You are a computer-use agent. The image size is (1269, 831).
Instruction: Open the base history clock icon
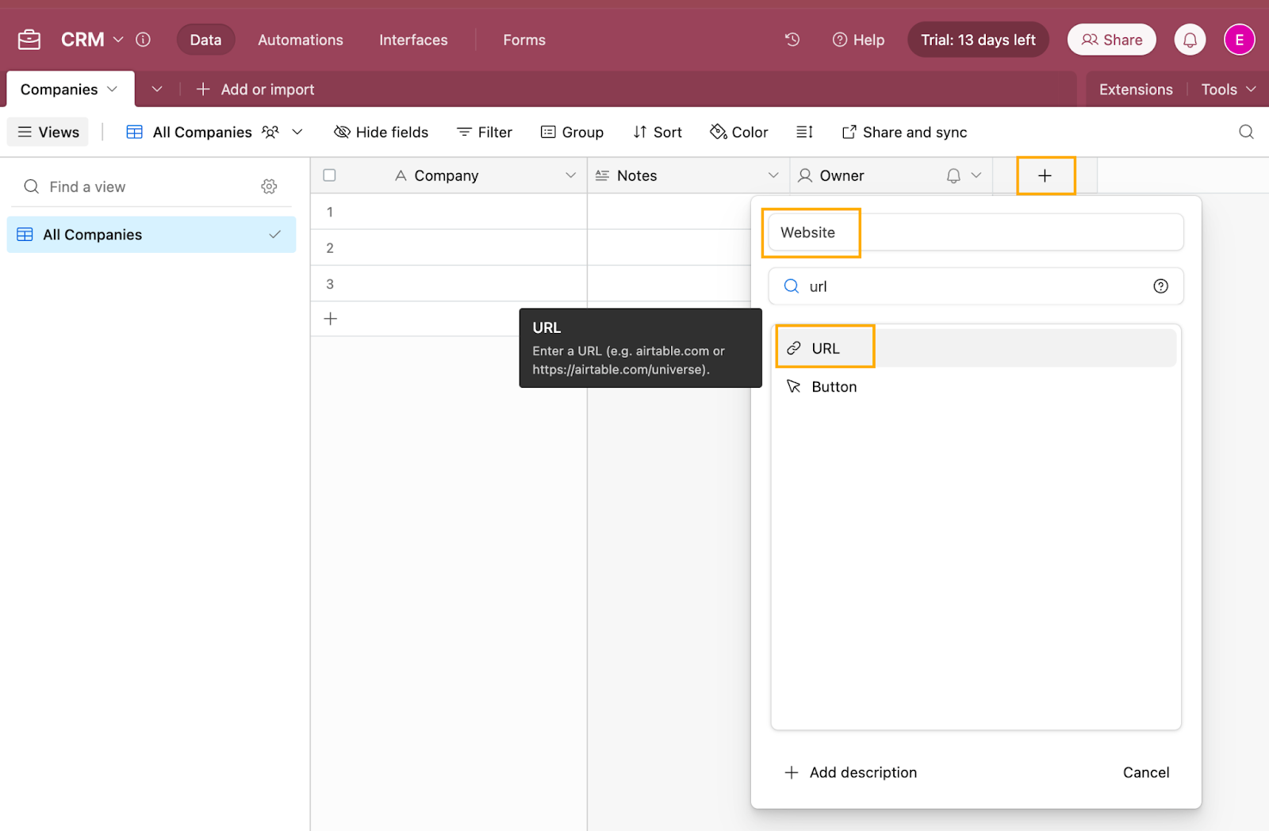coord(792,40)
